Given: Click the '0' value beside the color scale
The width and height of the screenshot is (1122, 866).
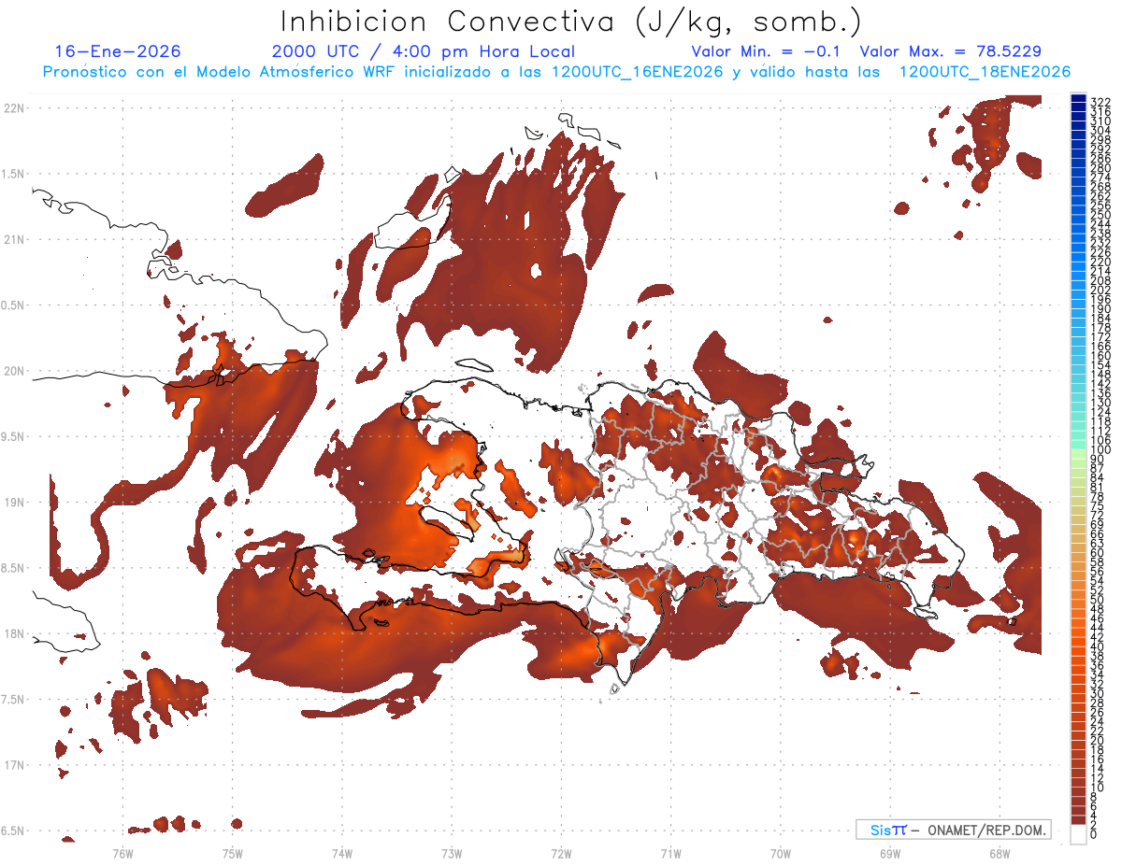Looking at the screenshot, I should [x=1094, y=833].
